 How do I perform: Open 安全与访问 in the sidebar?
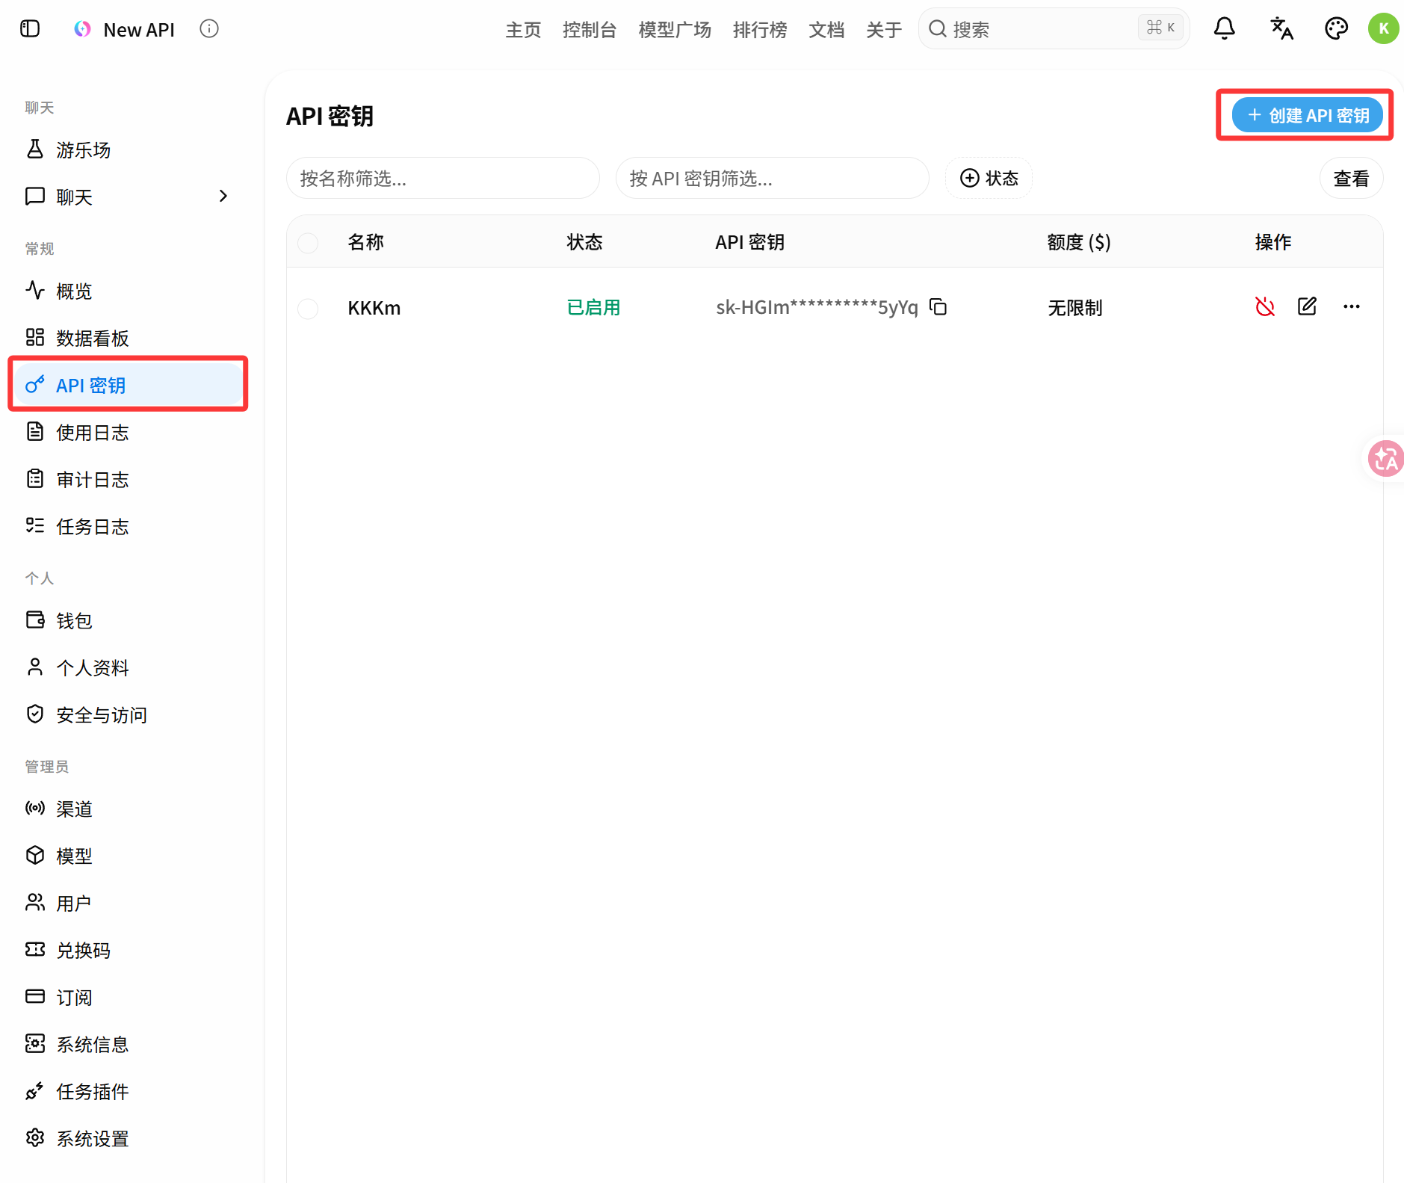coord(129,714)
